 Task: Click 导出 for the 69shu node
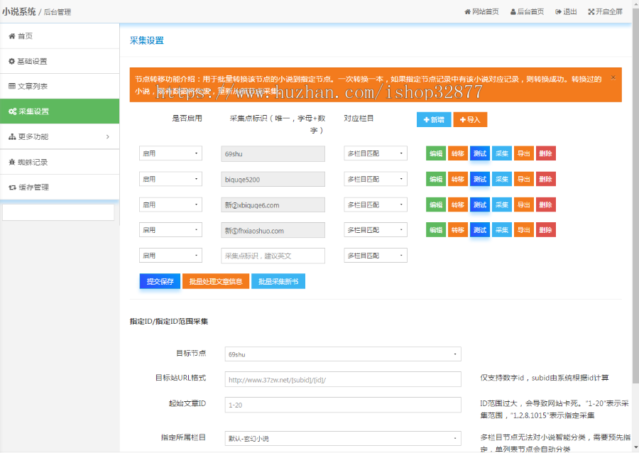[524, 153]
